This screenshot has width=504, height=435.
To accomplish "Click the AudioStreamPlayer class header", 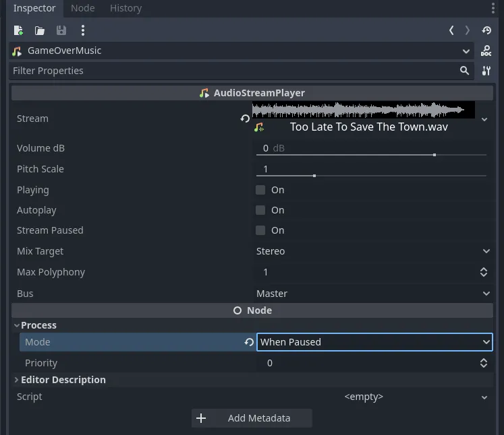I will pyautogui.click(x=252, y=93).
